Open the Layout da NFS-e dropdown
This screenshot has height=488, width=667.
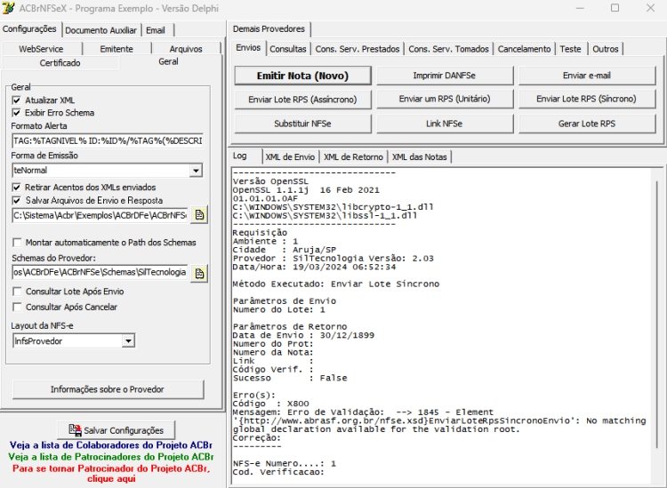128,341
